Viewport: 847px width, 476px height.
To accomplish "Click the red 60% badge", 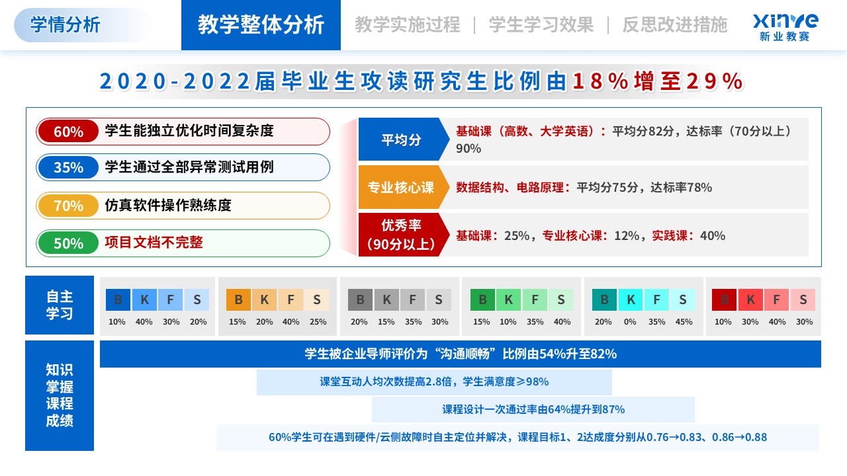I will [x=68, y=132].
